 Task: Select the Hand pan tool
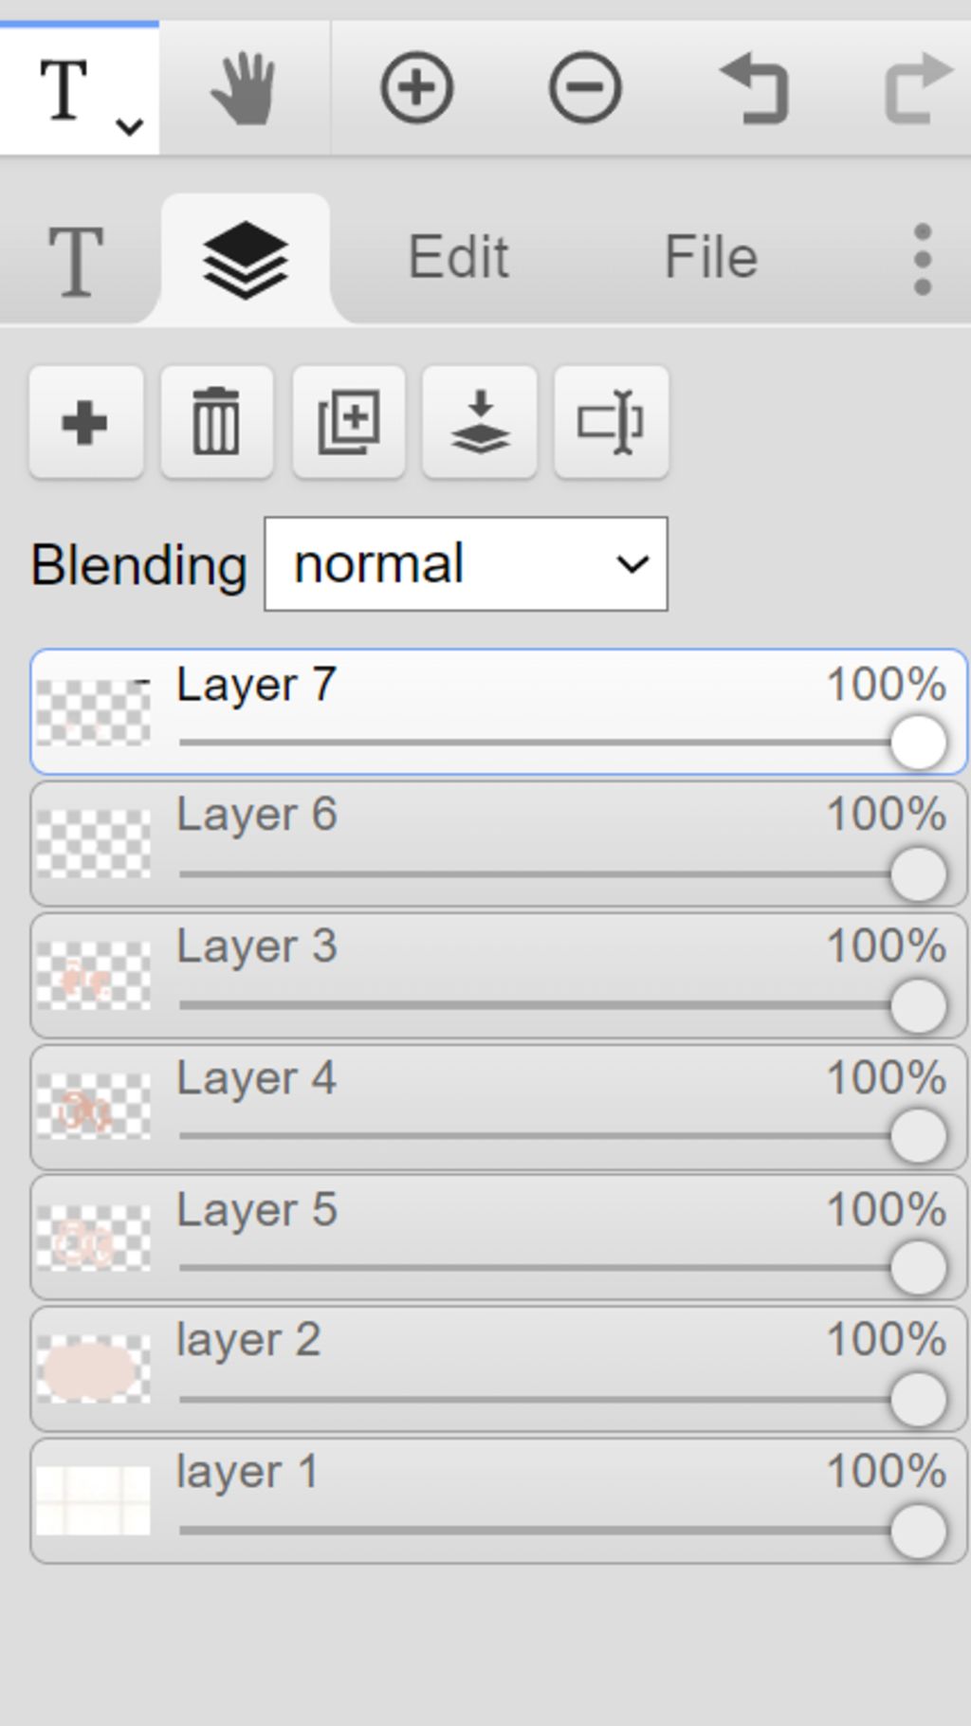pyautogui.click(x=244, y=88)
